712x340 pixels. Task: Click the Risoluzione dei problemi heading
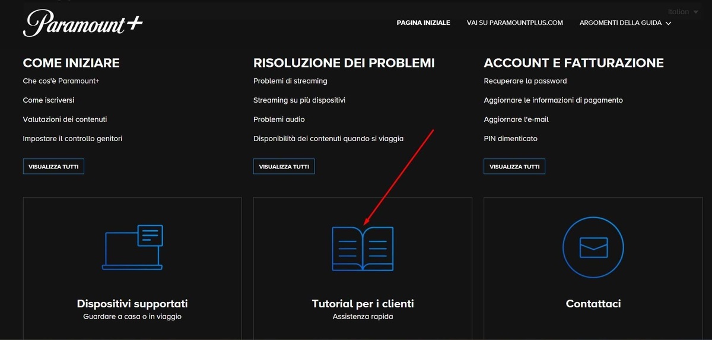[344, 63]
